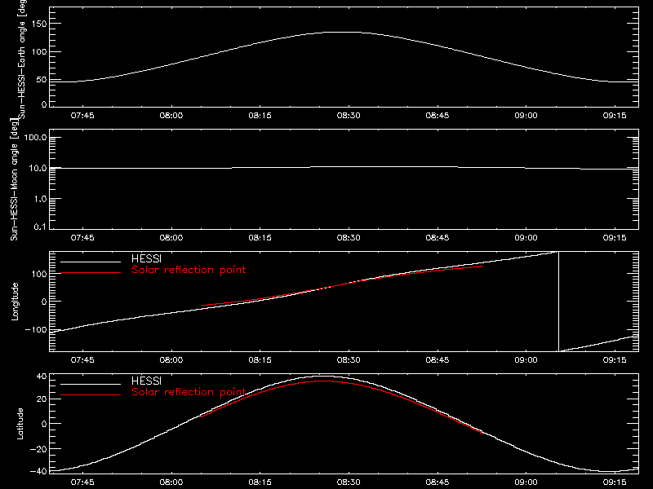The image size is (653, 489).
Task: Click 09:15 under the Latitude plot
Action: [615, 482]
